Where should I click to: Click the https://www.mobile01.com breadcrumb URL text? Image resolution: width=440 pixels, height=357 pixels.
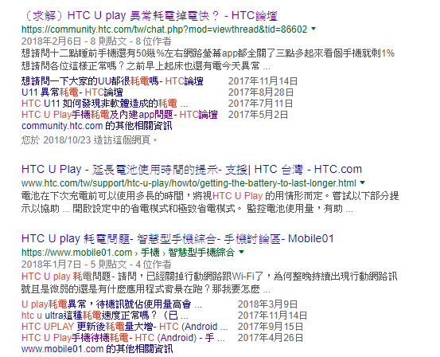click(x=76, y=253)
